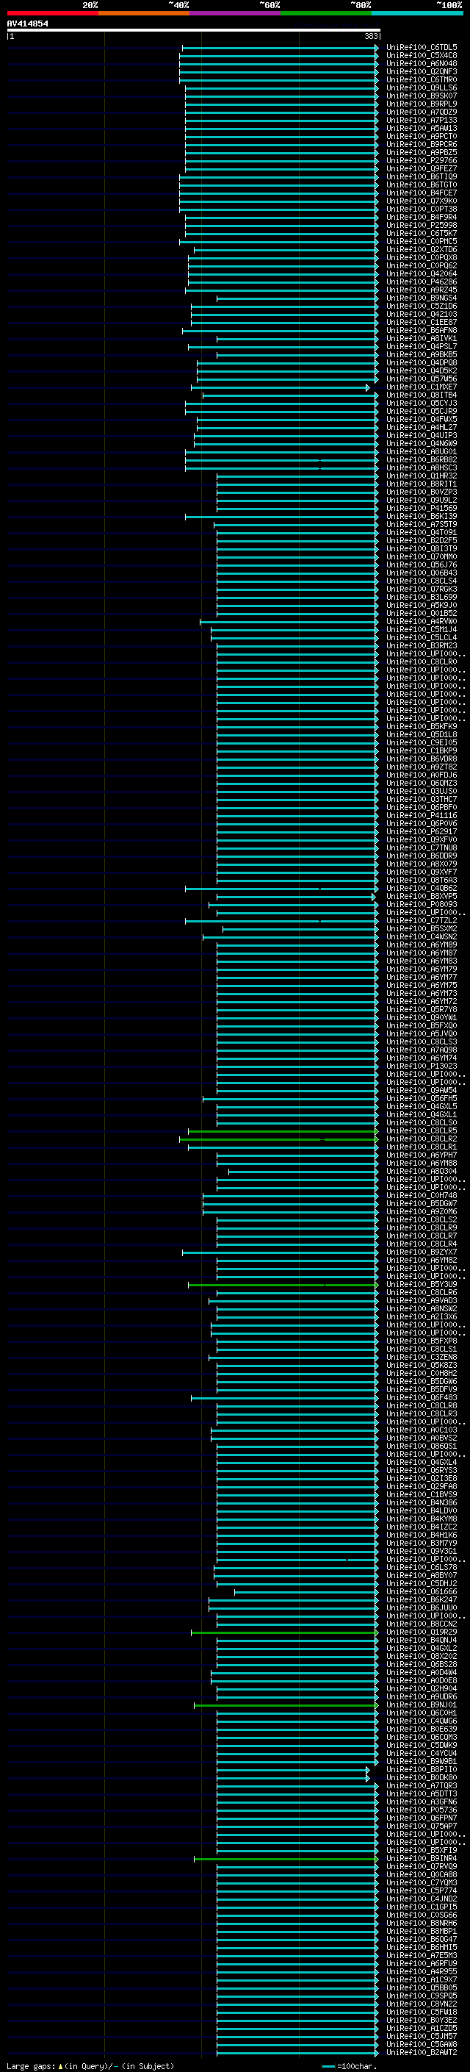Select the UniRef100_P46286 label

tap(421, 282)
